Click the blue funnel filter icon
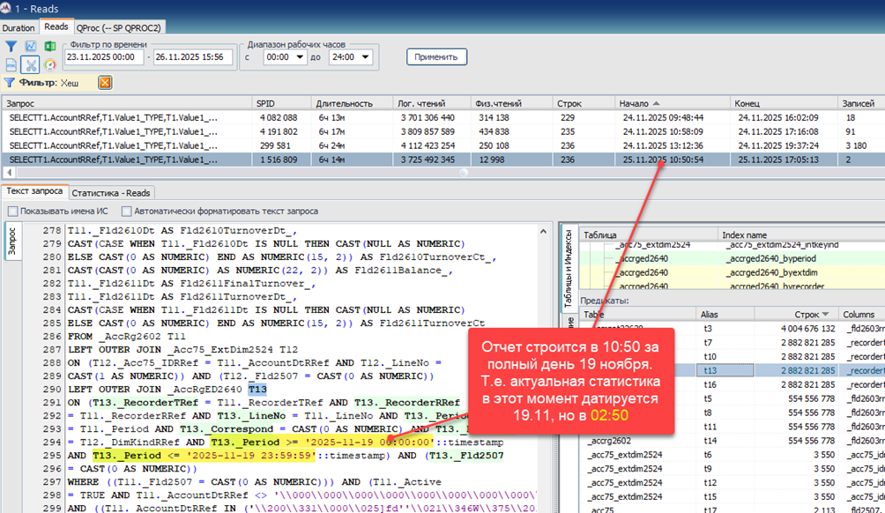The image size is (885, 513). click(x=11, y=47)
